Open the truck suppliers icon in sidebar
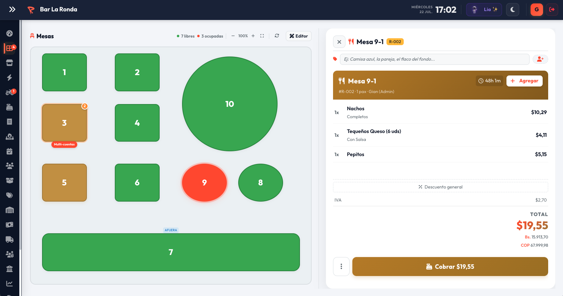 (x=10, y=239)
